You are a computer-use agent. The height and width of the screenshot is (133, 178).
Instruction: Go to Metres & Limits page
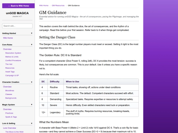pyautogui.click(x=12, y=57)
